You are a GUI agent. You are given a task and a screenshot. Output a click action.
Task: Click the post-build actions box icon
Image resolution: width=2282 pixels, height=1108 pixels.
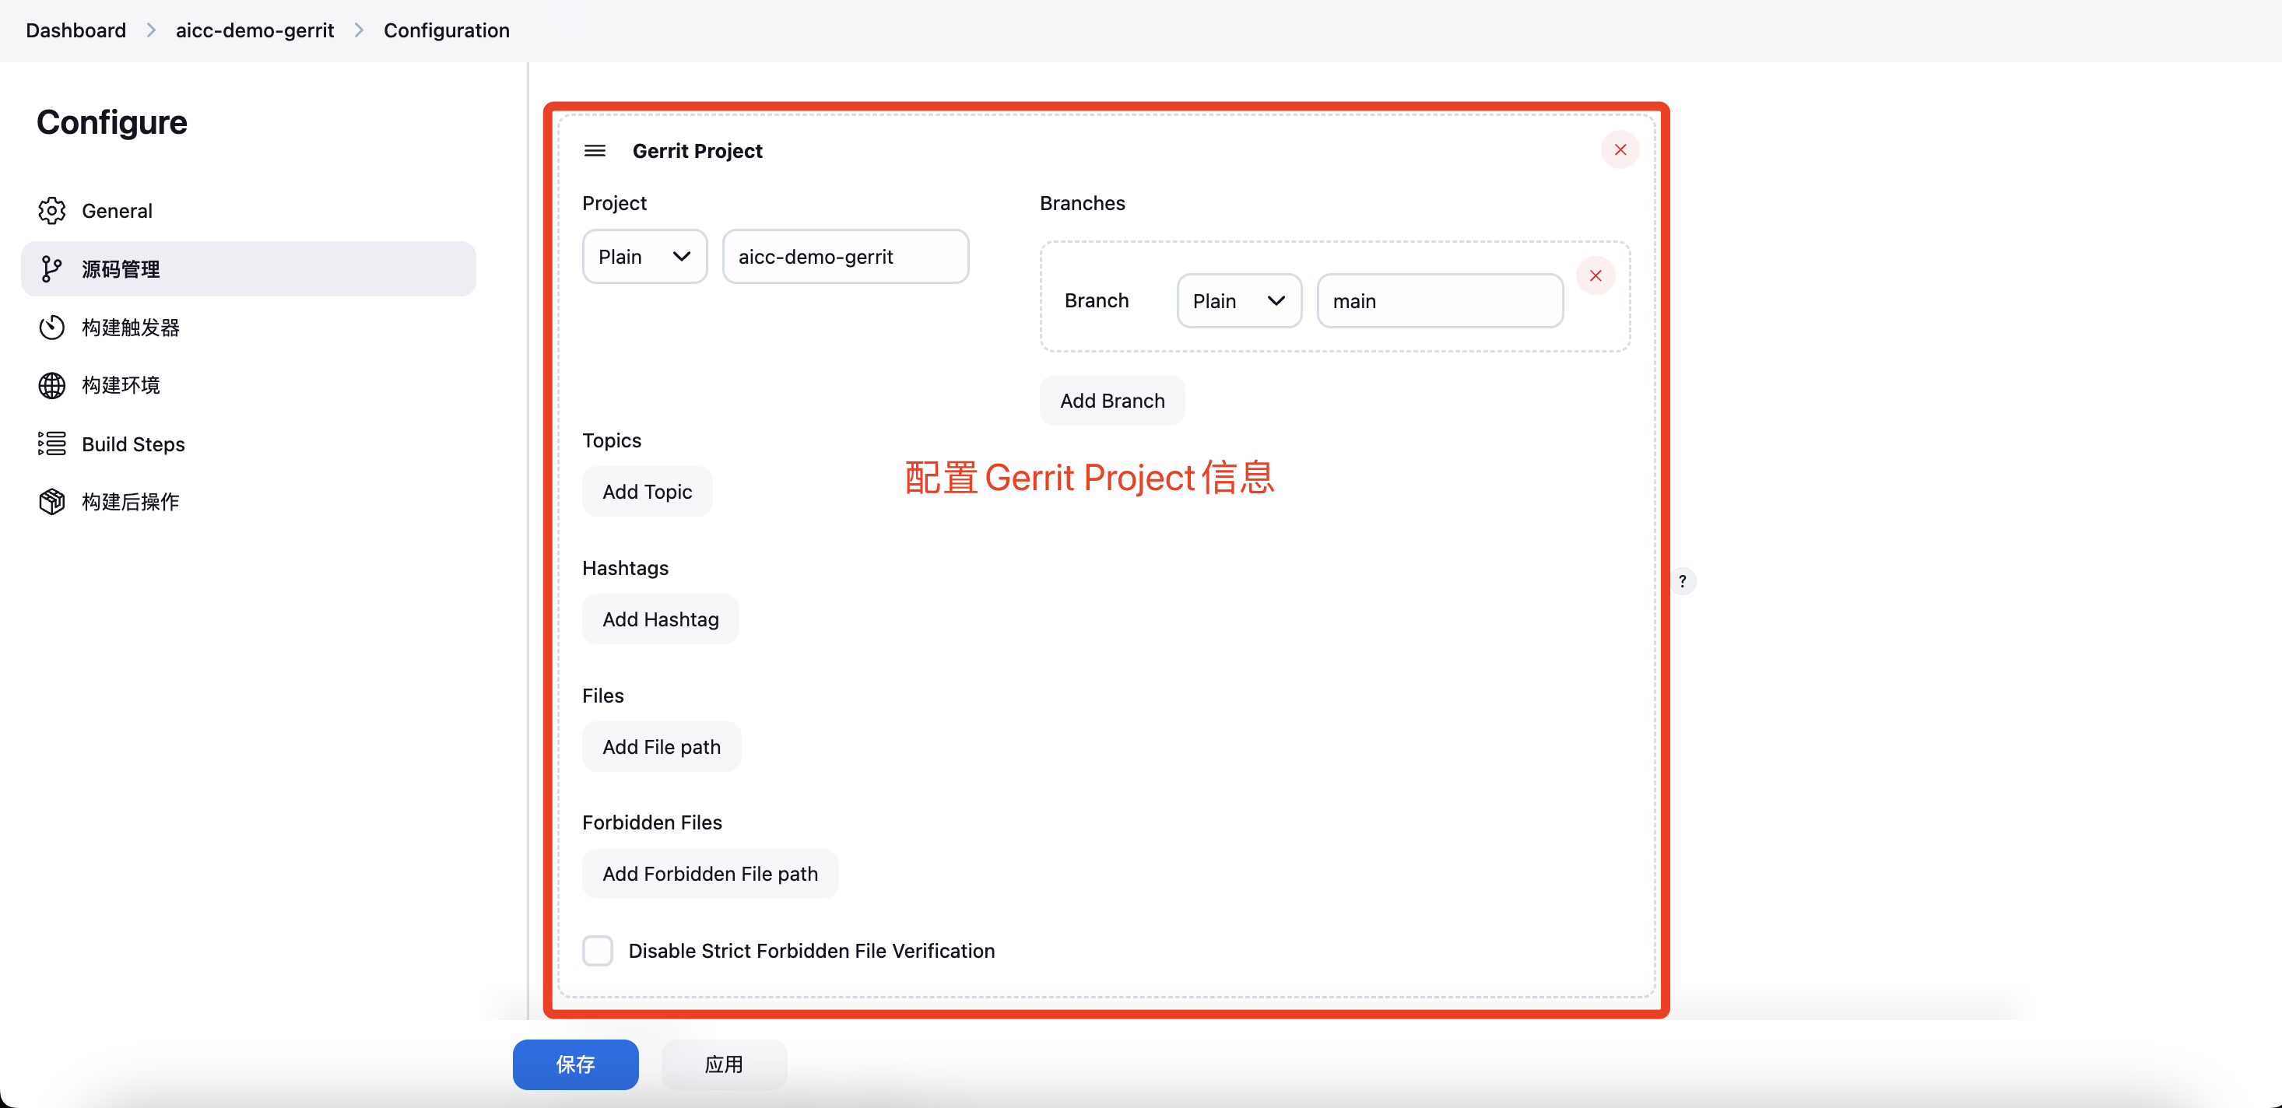[51, 501]
